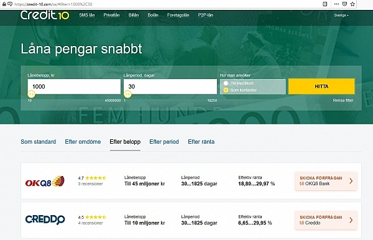Click the Rensa filter link
The height and width of the screenshot is (240, 373).
point(343,100)
